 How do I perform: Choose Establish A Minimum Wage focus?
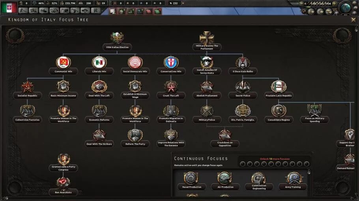coord(135,90)
